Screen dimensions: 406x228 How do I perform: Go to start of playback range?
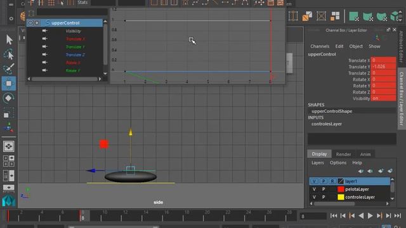tap(334, 215)
